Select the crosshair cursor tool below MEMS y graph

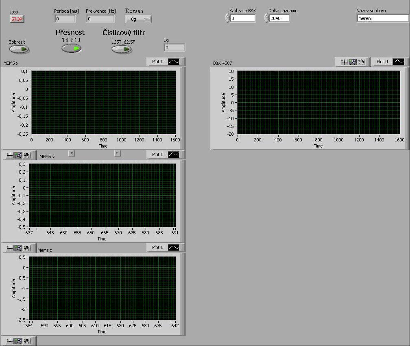[x=10, y=248]
